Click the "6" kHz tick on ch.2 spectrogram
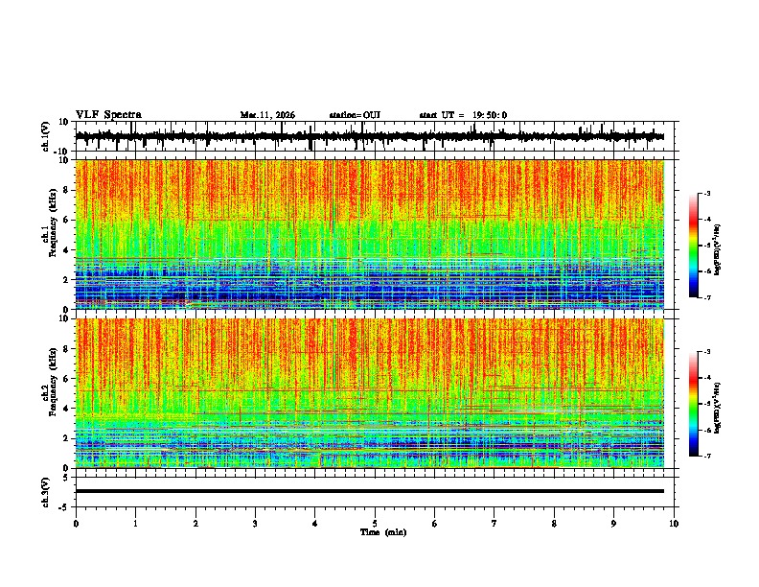 pyautogui.click(x=66, y=378)
